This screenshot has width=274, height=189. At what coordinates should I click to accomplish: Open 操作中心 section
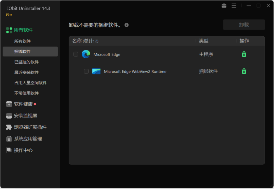[23, 150]
